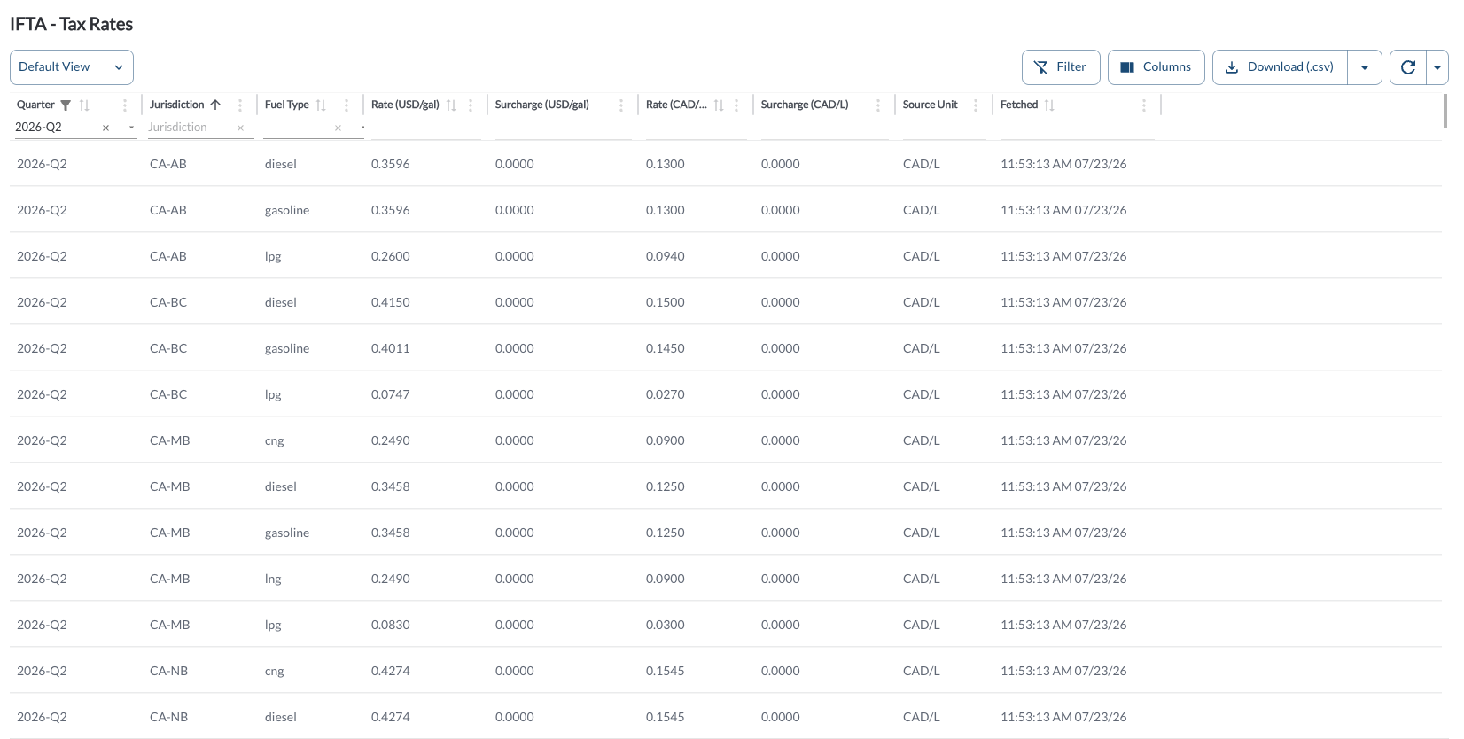Open Surcharge (CAD/L) column menu dots
This screenshot has height=739, width=1464.
[x=878, y=105]
